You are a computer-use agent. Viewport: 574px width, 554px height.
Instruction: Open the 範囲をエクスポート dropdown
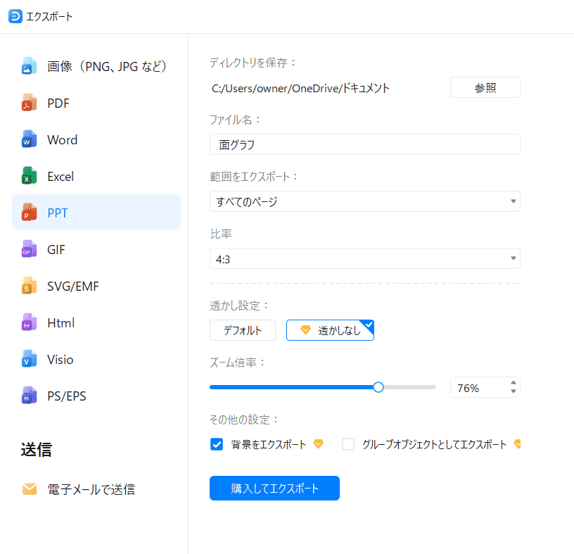(x=364, y=201)
